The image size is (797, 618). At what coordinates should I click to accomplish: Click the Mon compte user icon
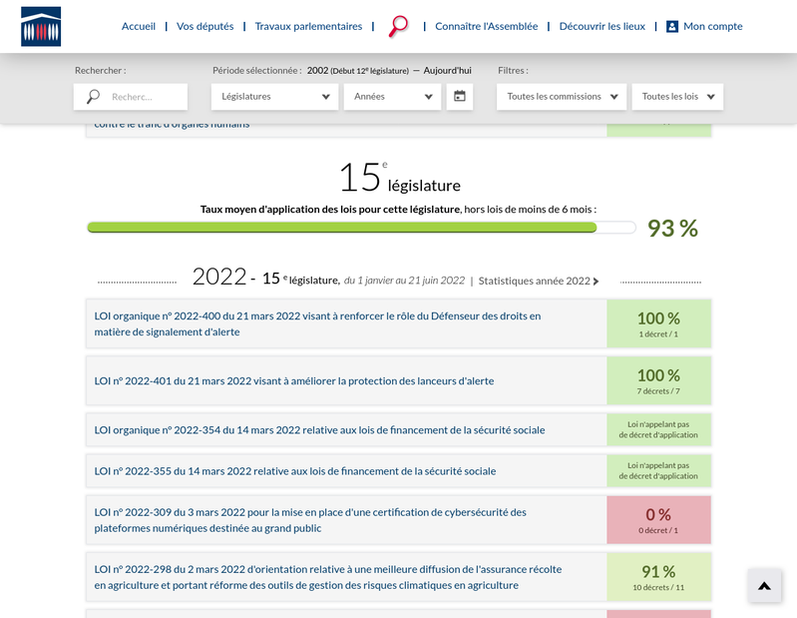[672, 26]
